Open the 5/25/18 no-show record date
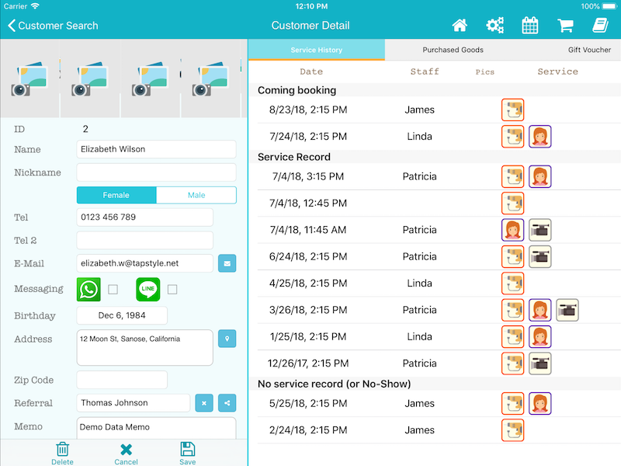 [308, 403]
